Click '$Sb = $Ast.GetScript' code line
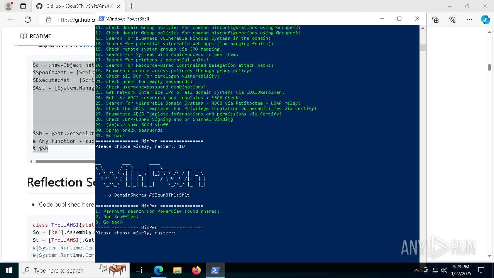 click(64, 134)
